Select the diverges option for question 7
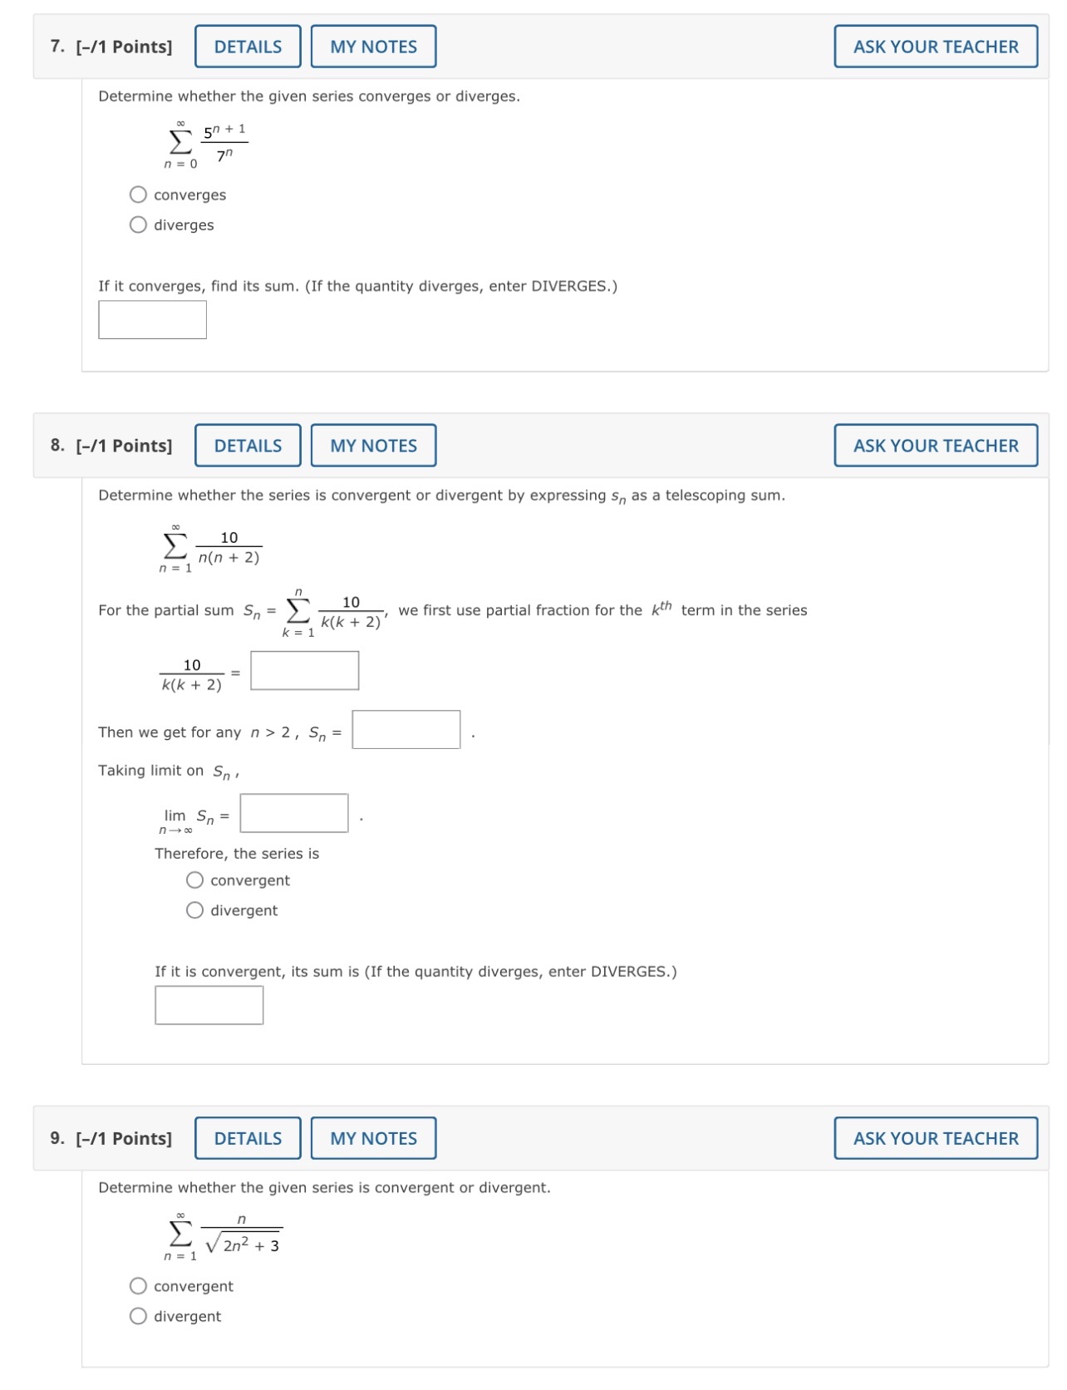The image size is (1067, 1390). point(137,224)
